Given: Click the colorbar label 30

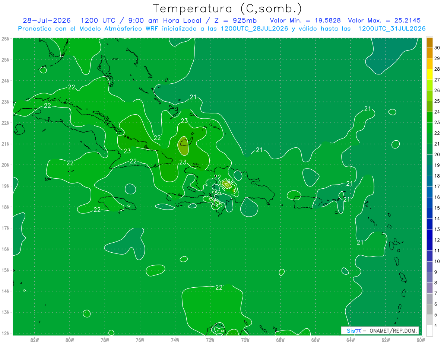Looking at the screenshot, I should [437, 48].
